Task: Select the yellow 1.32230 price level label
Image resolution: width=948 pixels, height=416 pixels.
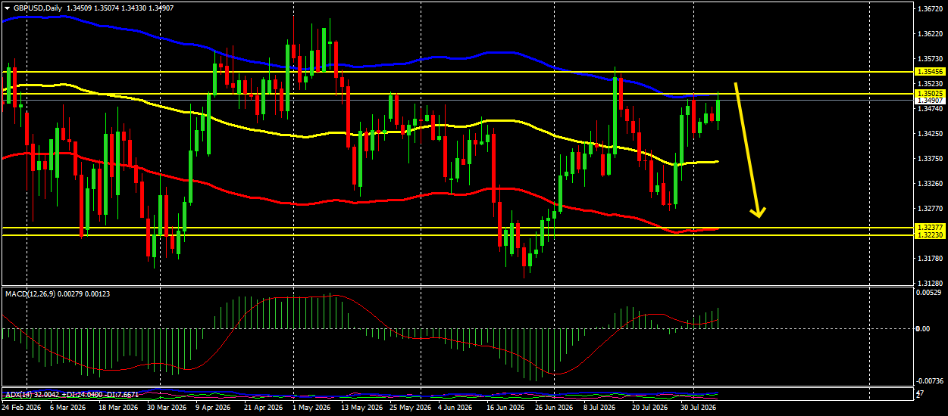Action: [929, 235]
